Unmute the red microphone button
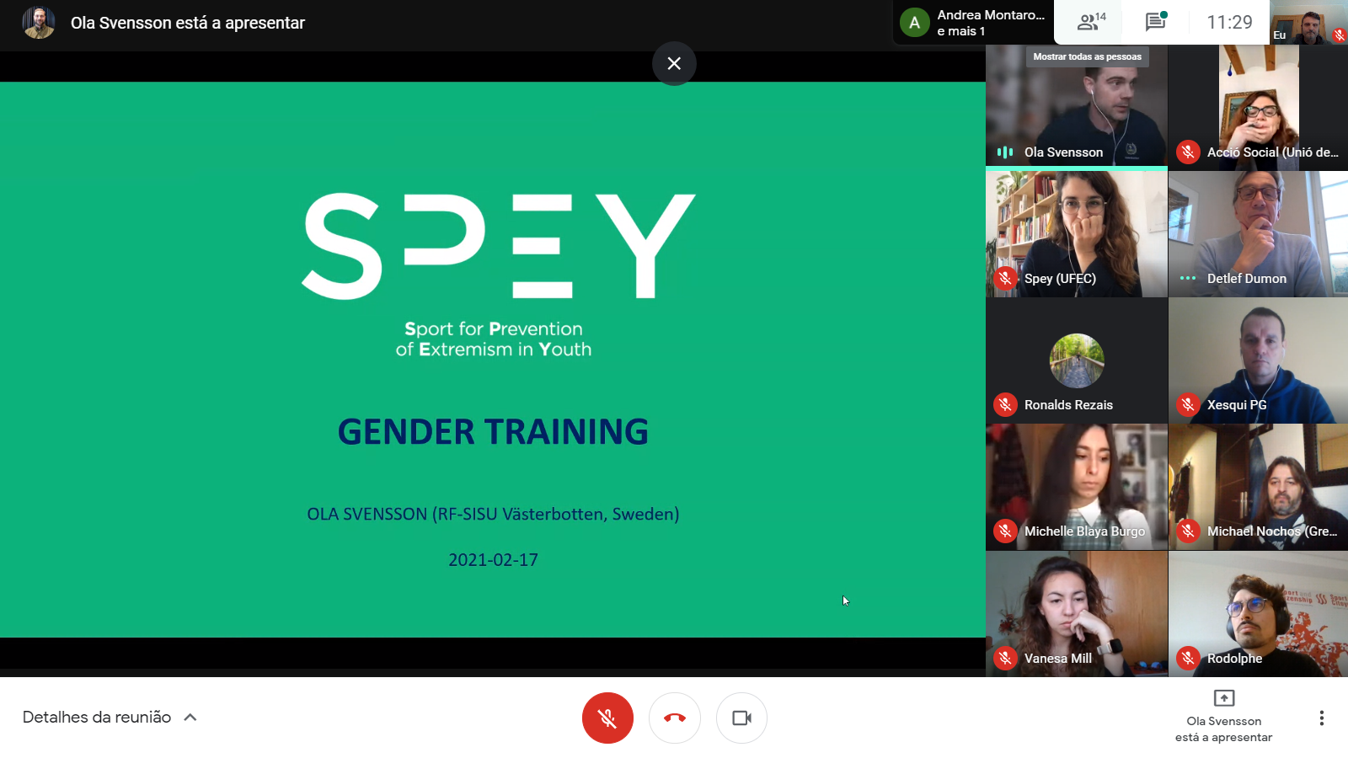 607,718
